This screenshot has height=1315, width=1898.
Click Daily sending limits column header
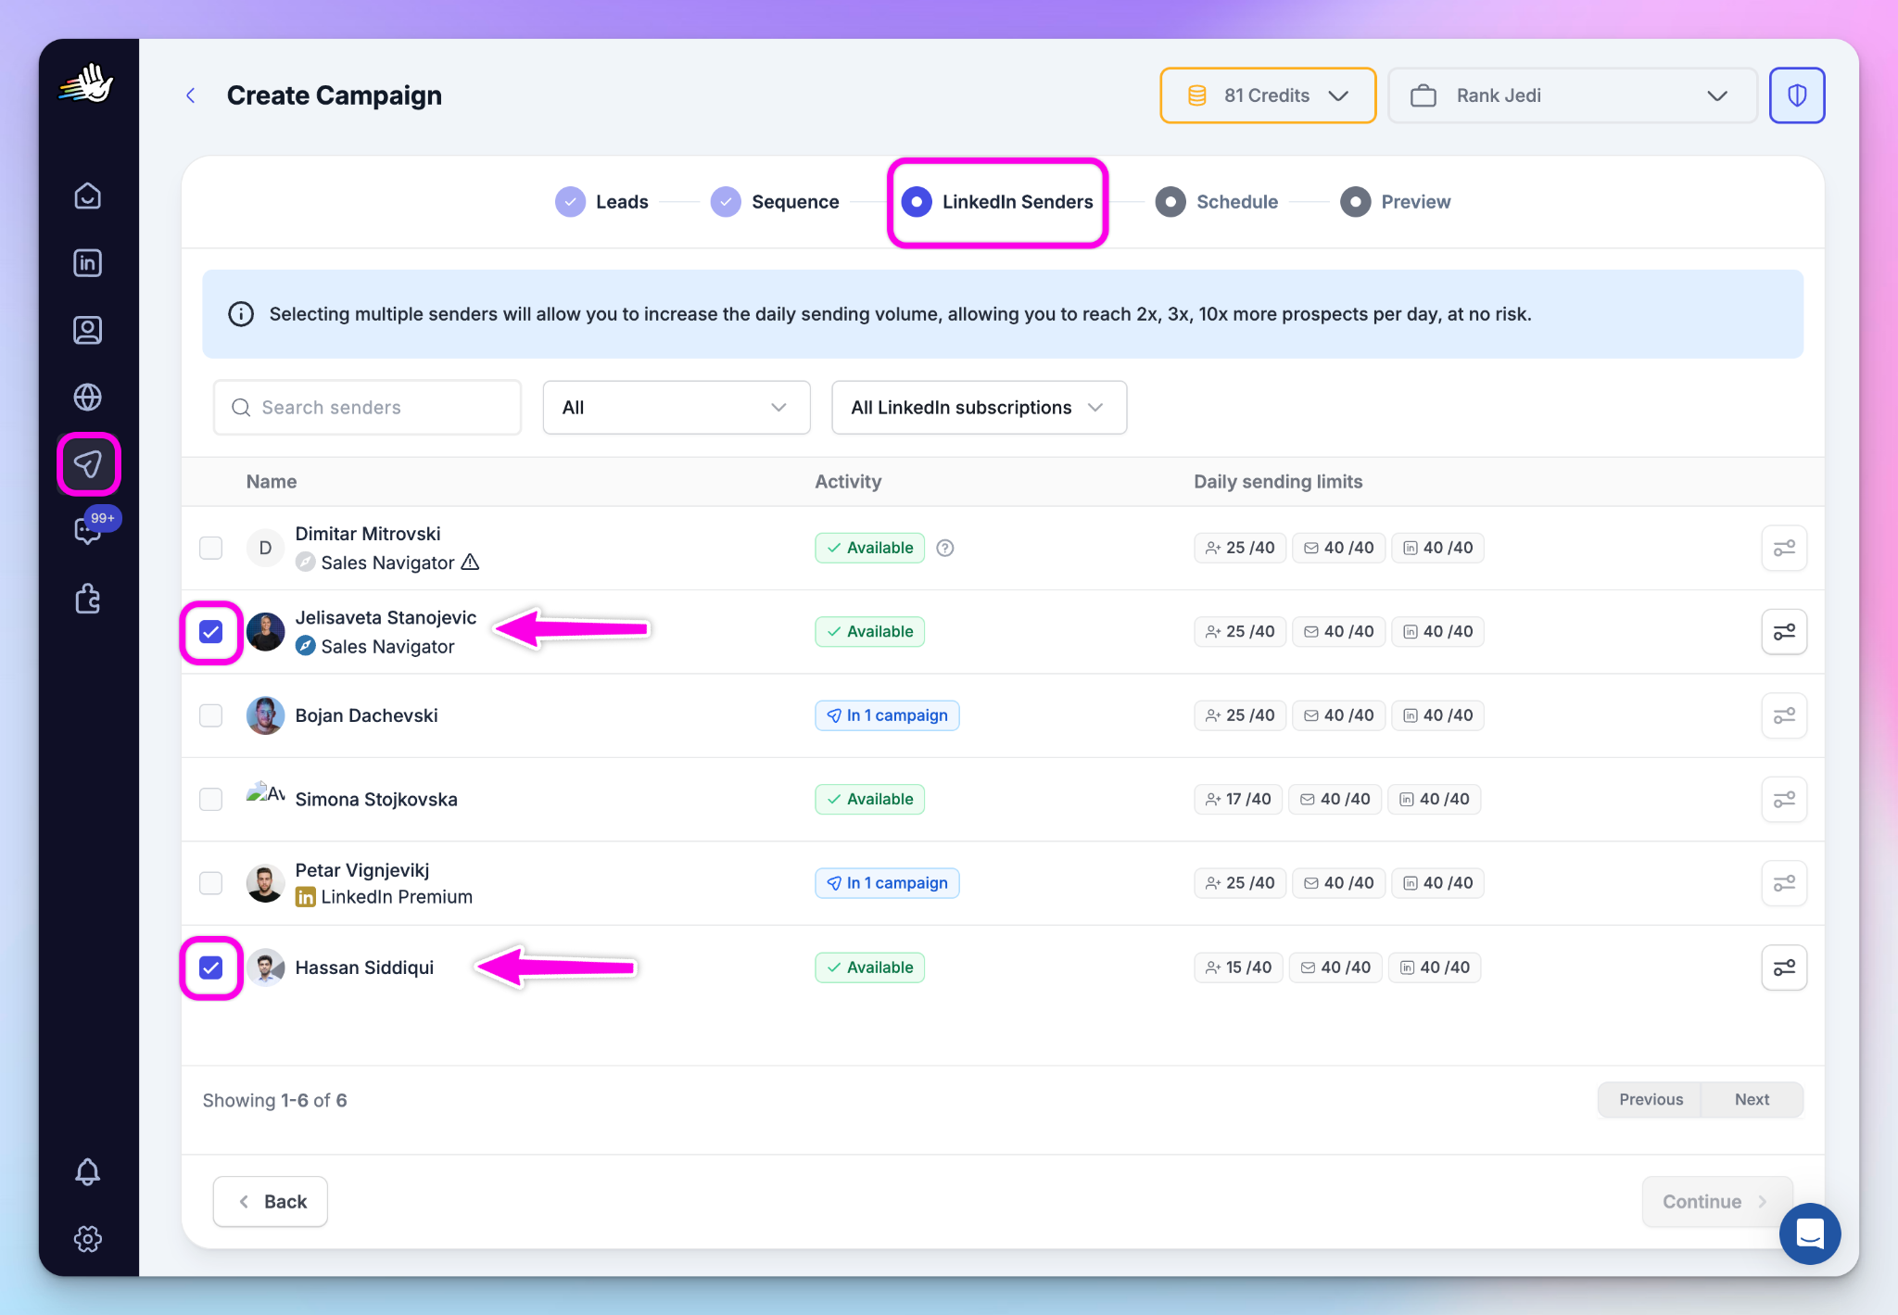tap(1278, 482)
